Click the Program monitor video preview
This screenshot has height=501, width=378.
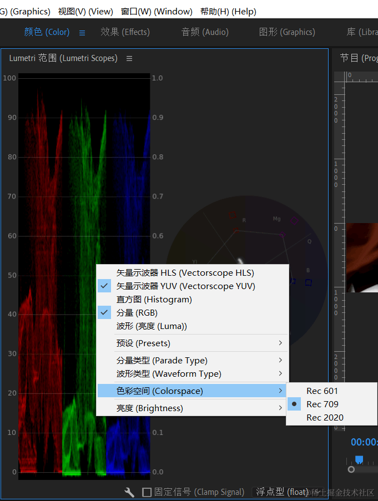tap(362, 257)
